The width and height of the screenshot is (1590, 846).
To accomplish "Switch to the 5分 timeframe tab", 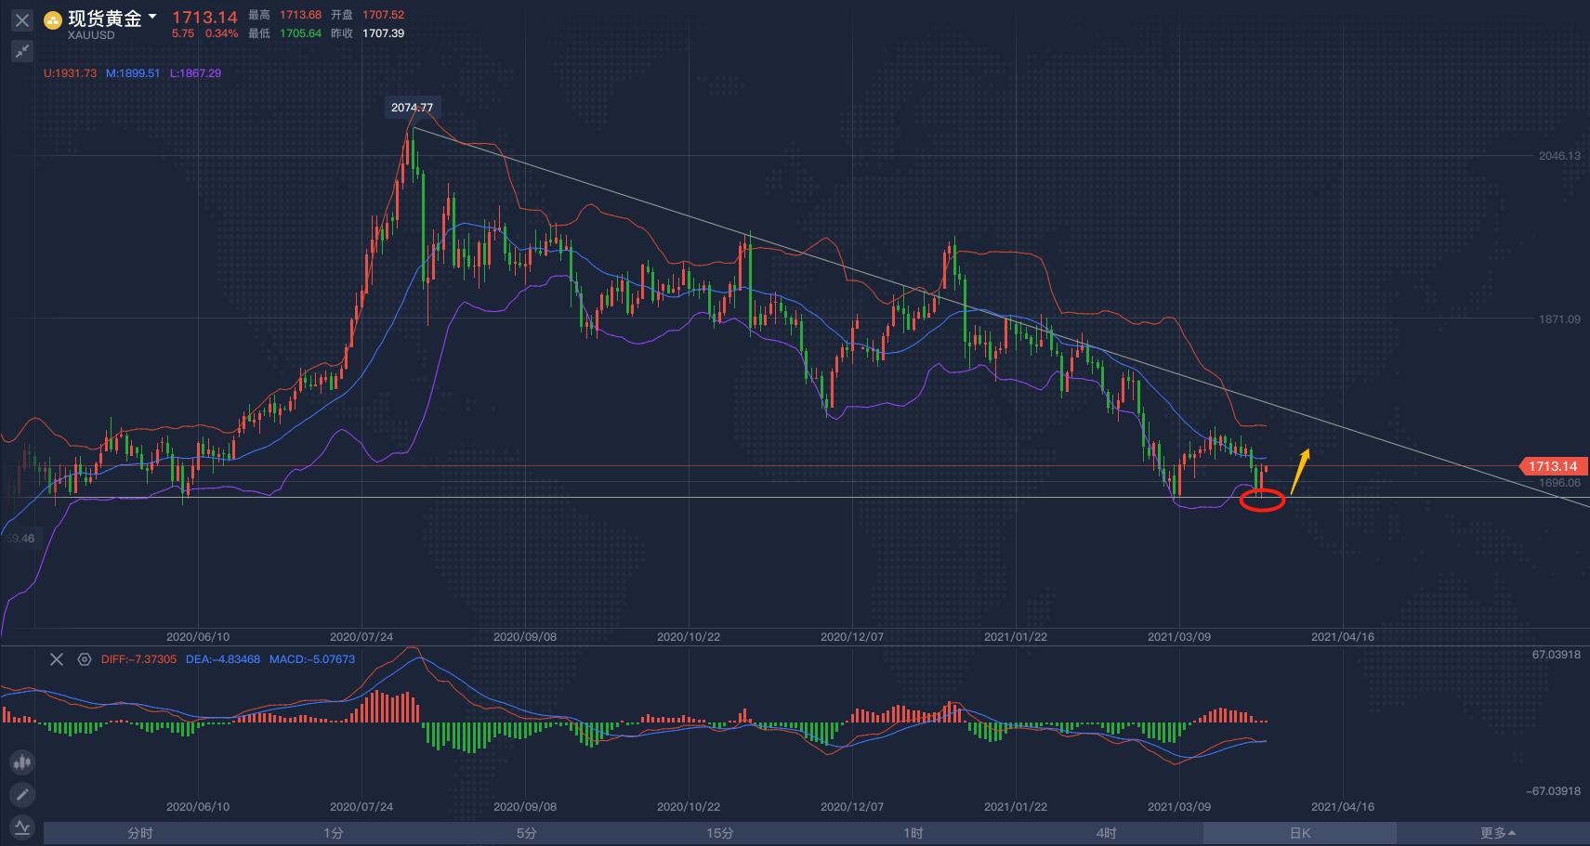I will click(x=527, y=833).
